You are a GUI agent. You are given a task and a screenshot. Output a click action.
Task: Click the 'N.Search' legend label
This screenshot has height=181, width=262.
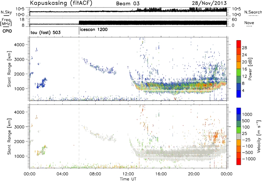coord(253,12)
